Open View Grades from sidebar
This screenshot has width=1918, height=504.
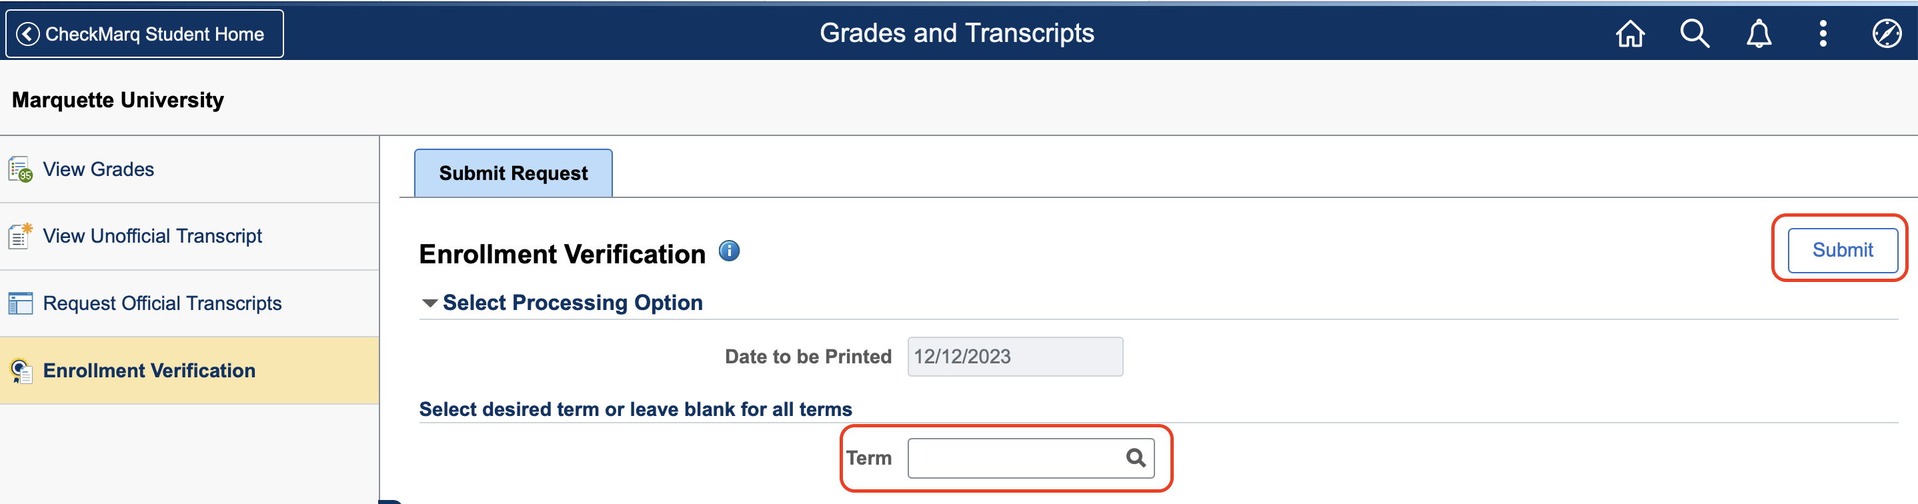(98, 170)
